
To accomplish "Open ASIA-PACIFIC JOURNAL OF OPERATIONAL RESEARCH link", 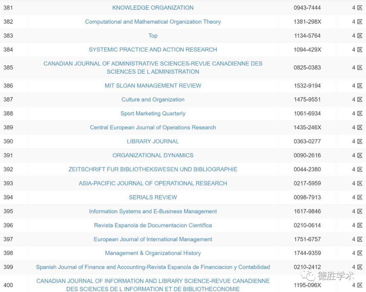I will coord(153,183).
